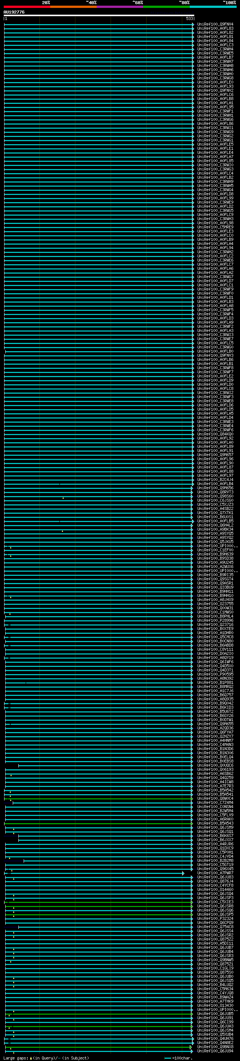240x1061 pixels.
Task: Select last hit label UniRef100_Q6JU94
Action: tap(215, 1051)
